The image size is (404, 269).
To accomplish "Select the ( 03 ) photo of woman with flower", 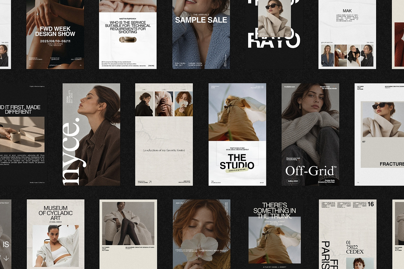I will (184, 104).
